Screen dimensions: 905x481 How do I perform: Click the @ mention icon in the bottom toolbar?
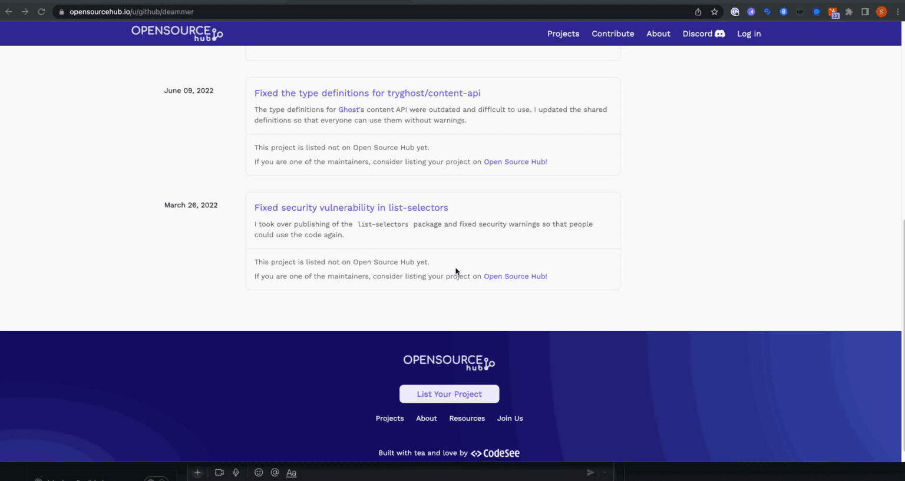point(275,472)
